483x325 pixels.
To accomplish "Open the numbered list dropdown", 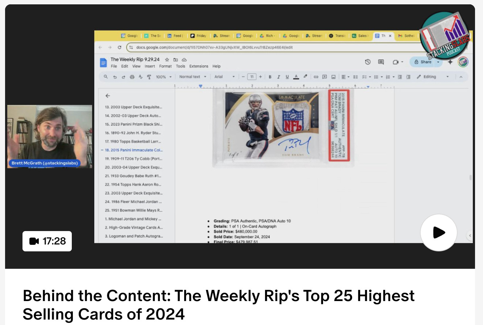I will [x=390, y=77].
